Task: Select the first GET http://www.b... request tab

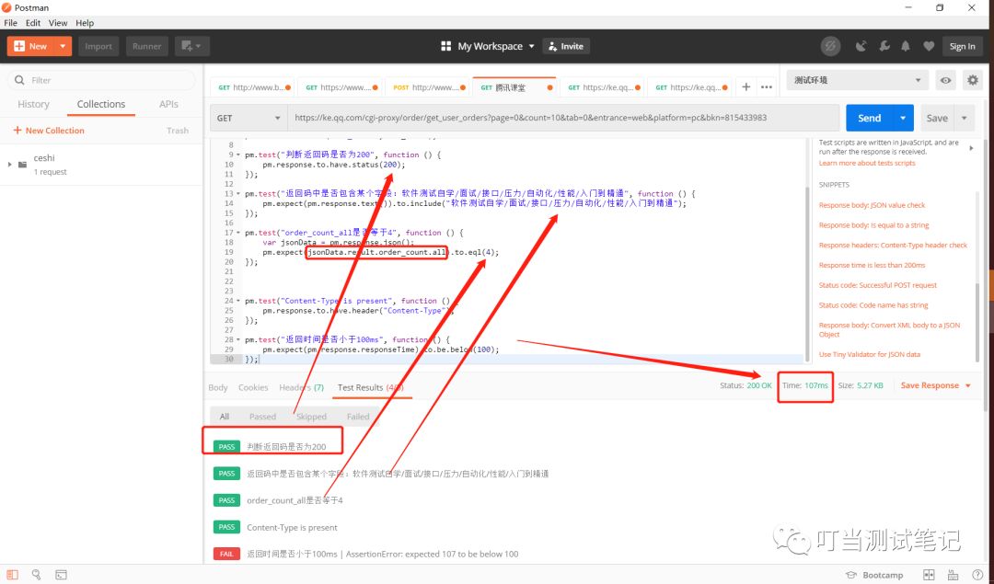Action: [254, 87]
